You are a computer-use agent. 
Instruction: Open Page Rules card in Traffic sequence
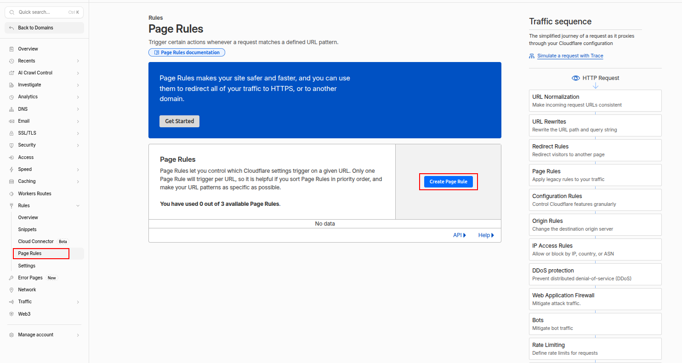coord(595,175)
